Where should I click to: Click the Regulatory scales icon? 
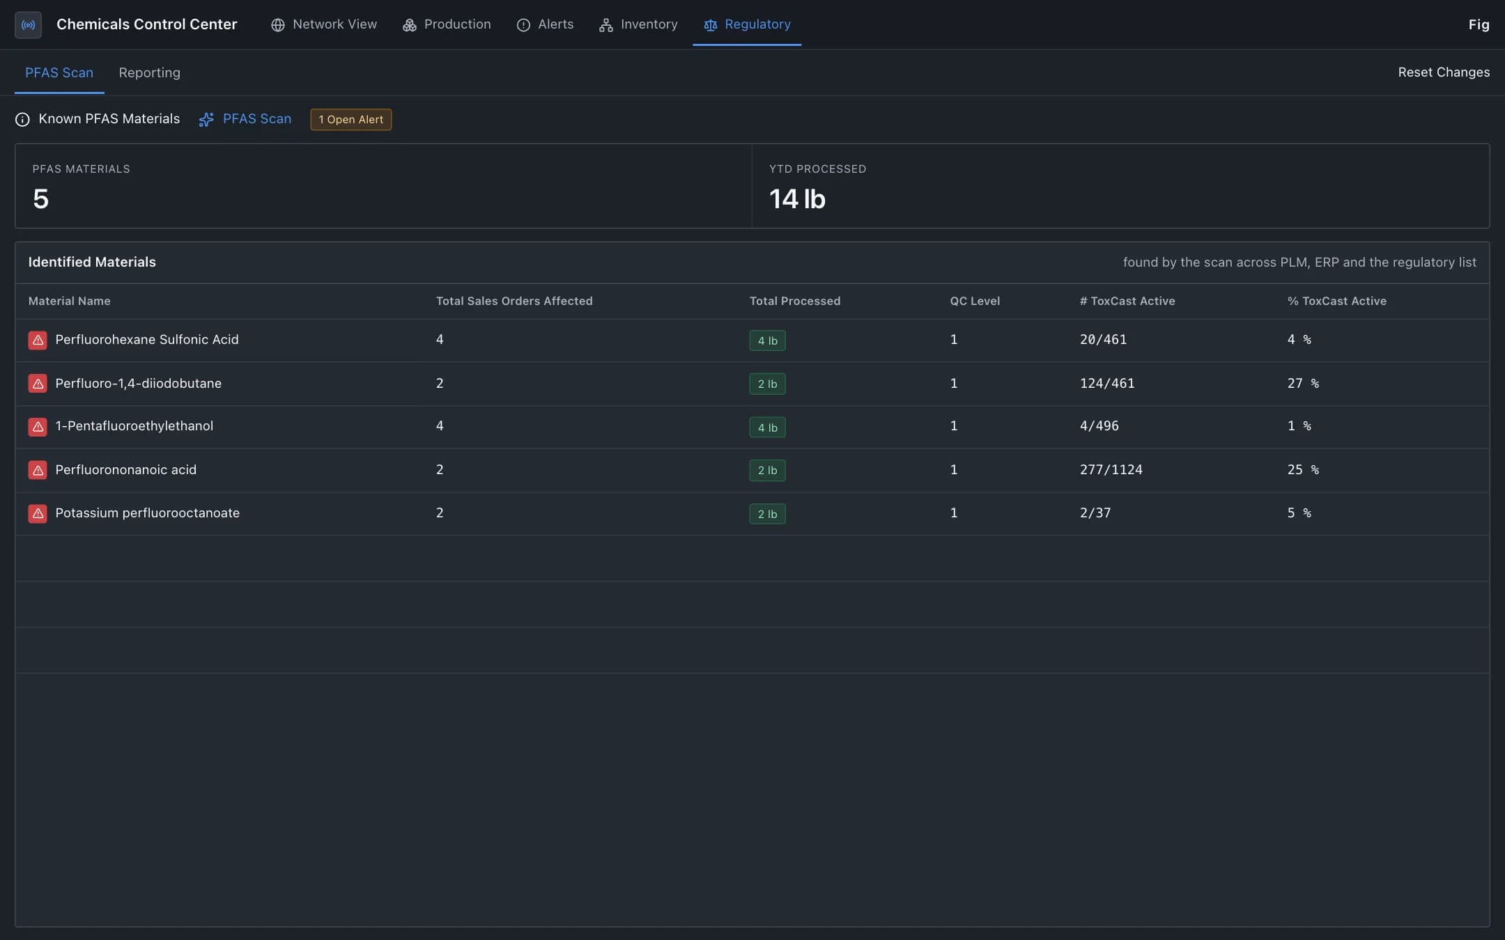pyautogui.click(x=710, y=25)
